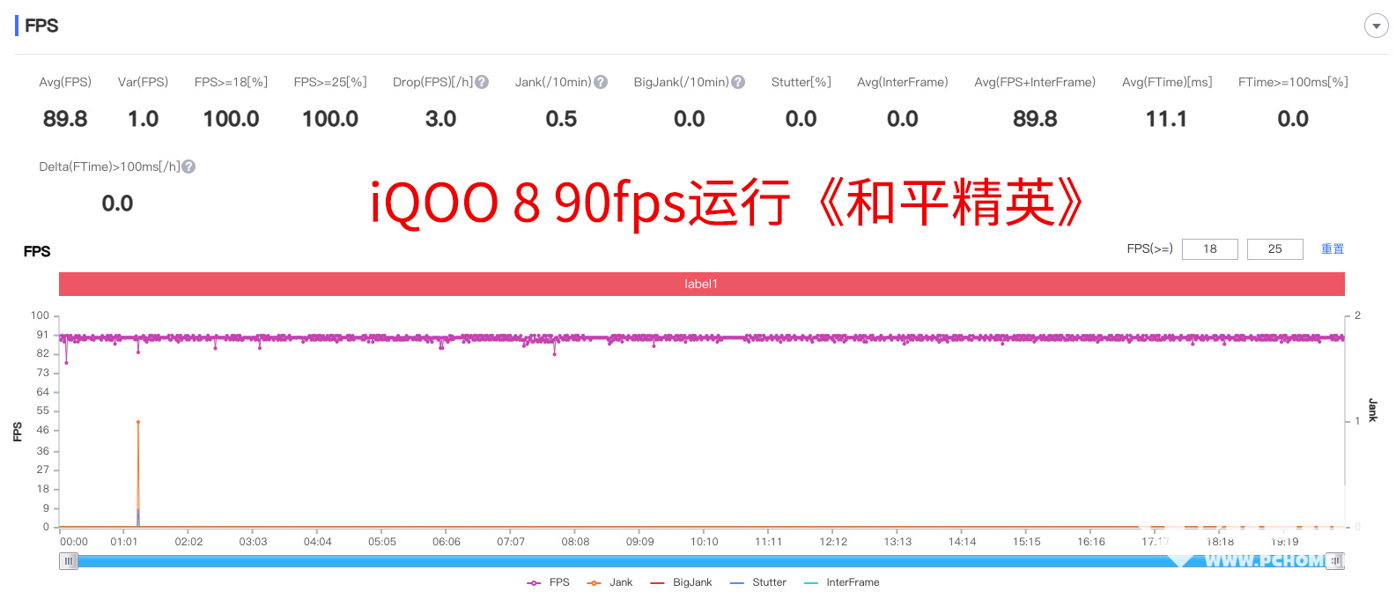Click the Avg(InterFrame) metric label
Viewport: 1396px width, 592px height.
coord(903,82)
